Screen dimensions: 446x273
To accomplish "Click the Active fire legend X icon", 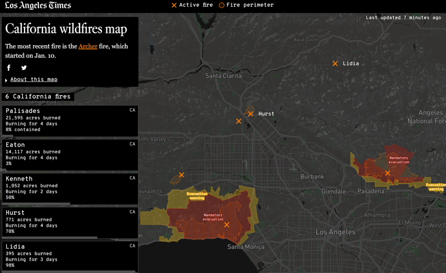I will (174, 5).
